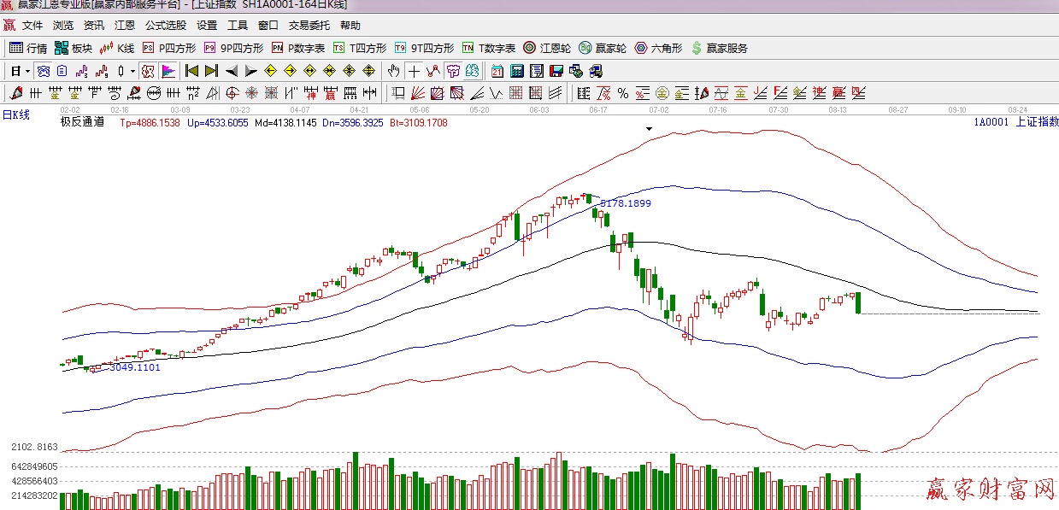Select the hand pan tool
Image resolution: width=1059 pixels, height=510 pixels.
(393, 71)
